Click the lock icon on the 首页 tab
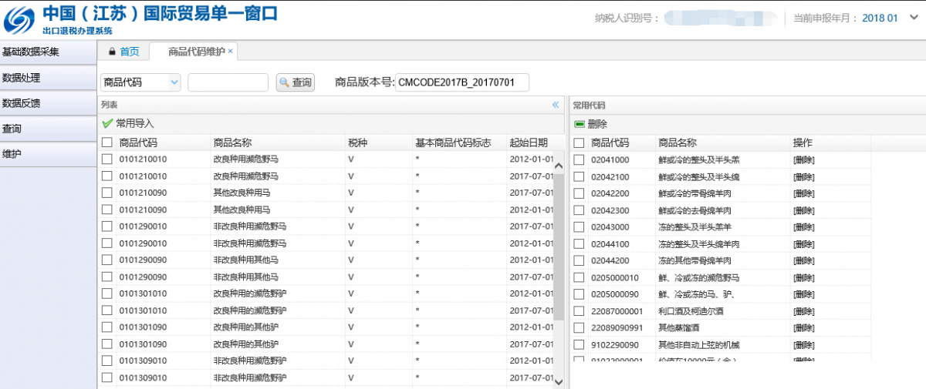 point(112,52)
